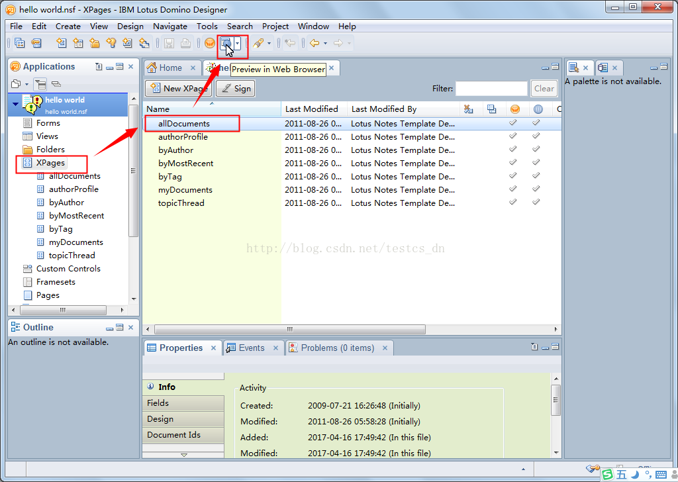Click the lightbulb New Agent toolbar icon
The height and width of the screenshot is (482, 678).
point(111,43)
